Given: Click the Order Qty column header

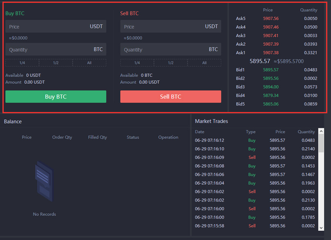Looking at the screenshot, I should click(x=62, y=137).
